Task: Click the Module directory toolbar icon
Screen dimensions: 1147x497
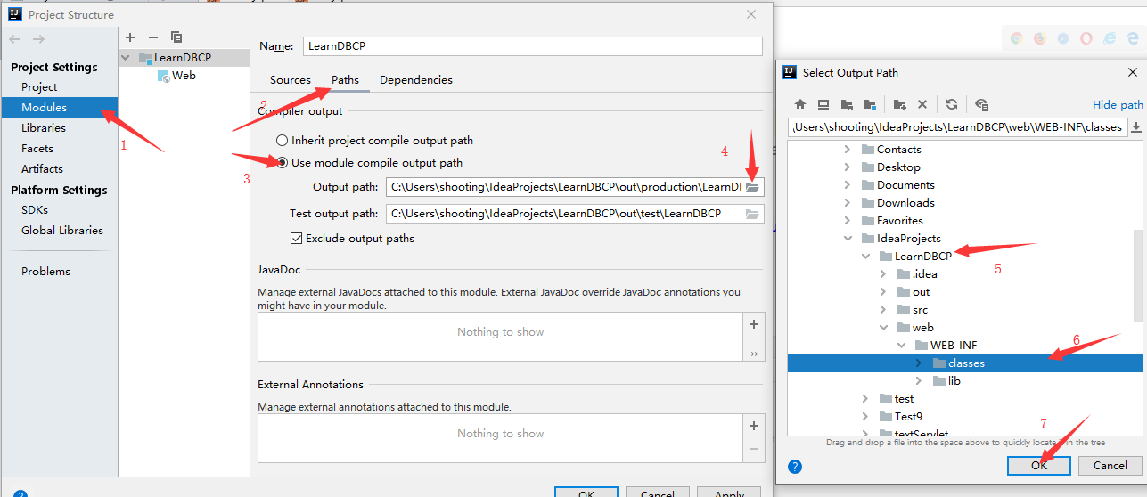Action: point(869,104)
